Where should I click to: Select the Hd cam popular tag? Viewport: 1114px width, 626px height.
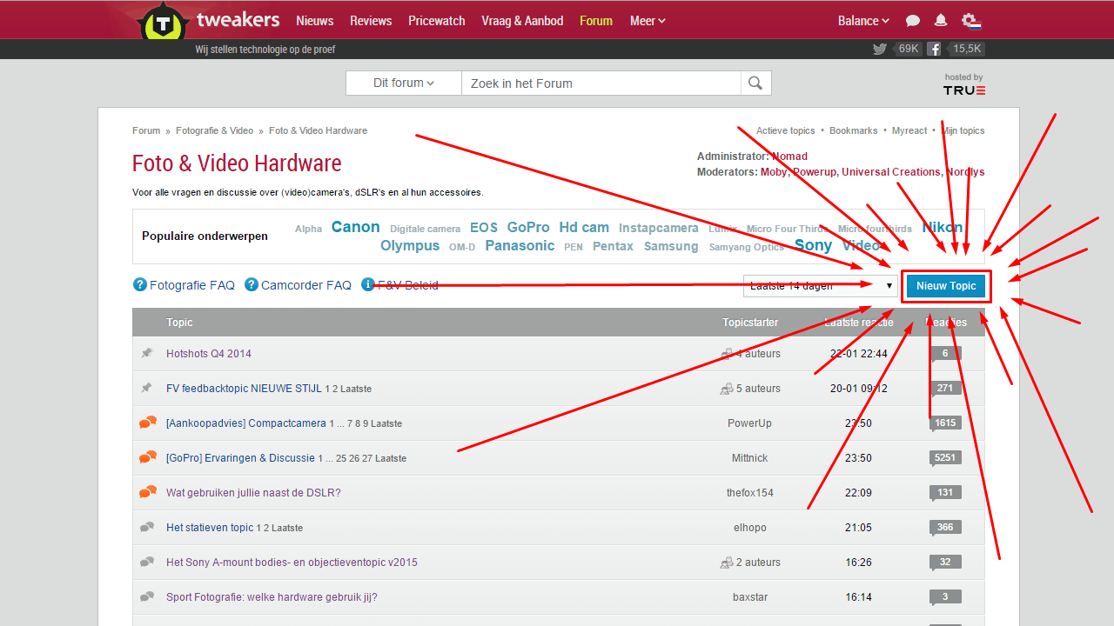point(584,228)
